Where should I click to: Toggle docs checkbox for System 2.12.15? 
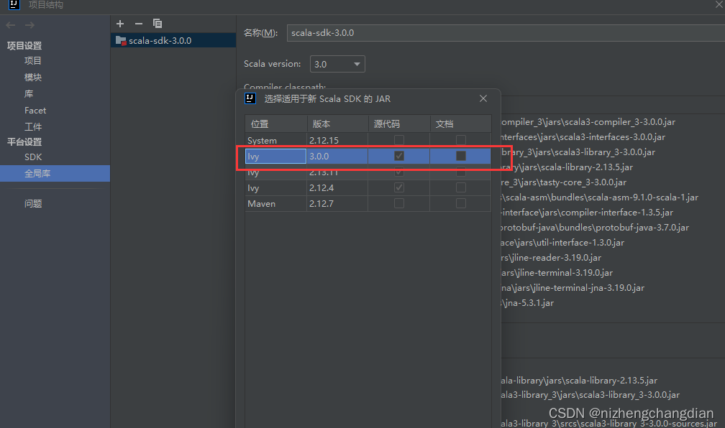click(461, 139)
